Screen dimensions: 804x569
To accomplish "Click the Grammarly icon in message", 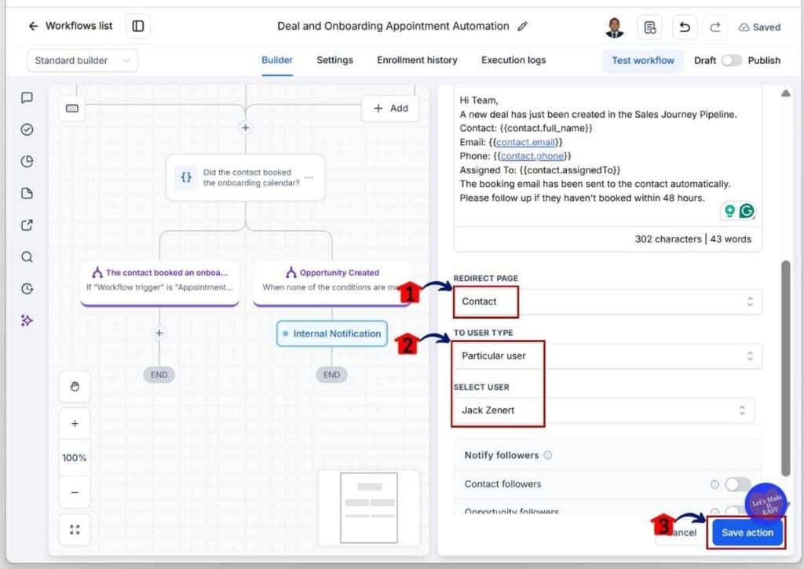I will point(747,210).
